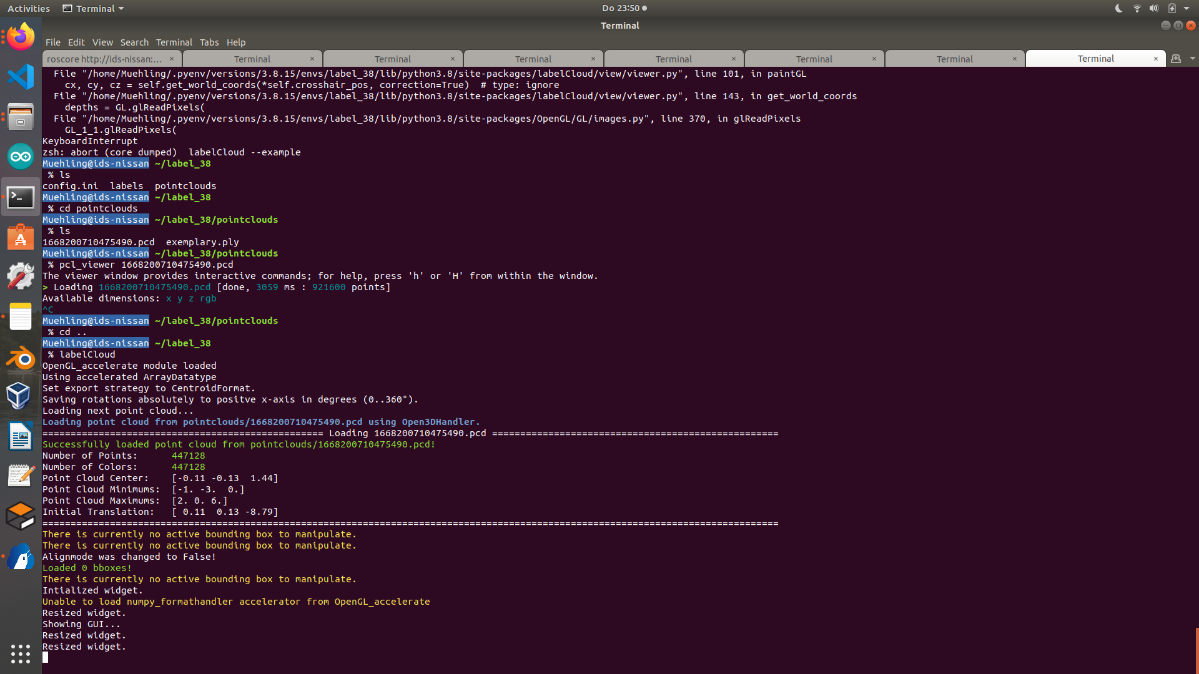Click the volume indicator in the top bar
This screenshot has height=674, width=1199.
pyautogui.click(x=1154, y=8)
